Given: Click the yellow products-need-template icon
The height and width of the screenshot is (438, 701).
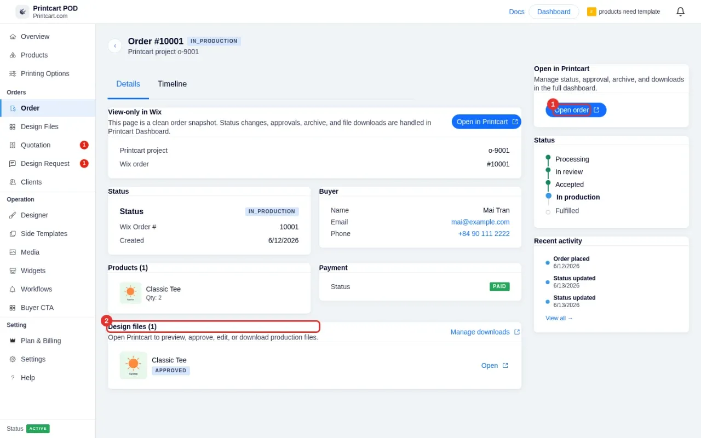Looking at the screenshot, I should (x=591, y=11).
